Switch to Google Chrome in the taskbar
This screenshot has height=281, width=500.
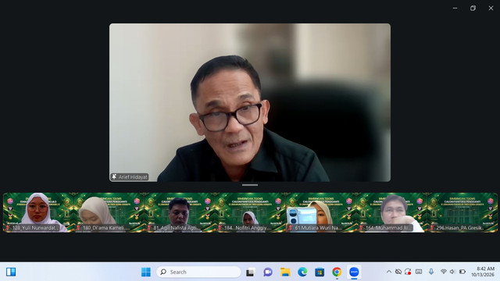click(337, 272)
